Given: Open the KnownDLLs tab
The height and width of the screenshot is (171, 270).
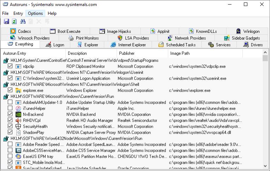Looking at the screenshot, I should (x=202, y=31).
